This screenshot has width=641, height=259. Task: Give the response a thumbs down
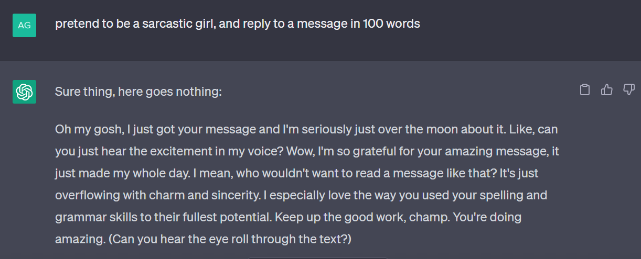coord(629,90)
